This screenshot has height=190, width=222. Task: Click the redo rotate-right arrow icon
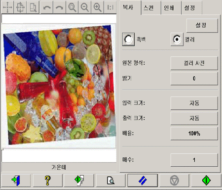click(x=60, y=7)
